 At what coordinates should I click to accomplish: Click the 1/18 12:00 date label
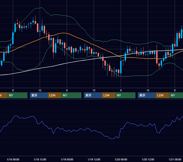tap(40, 159)
